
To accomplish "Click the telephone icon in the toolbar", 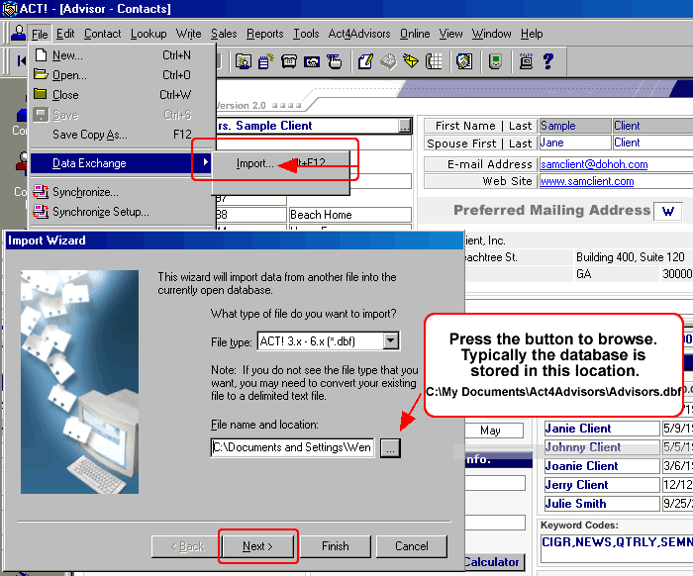I will [x=290, y=61].
